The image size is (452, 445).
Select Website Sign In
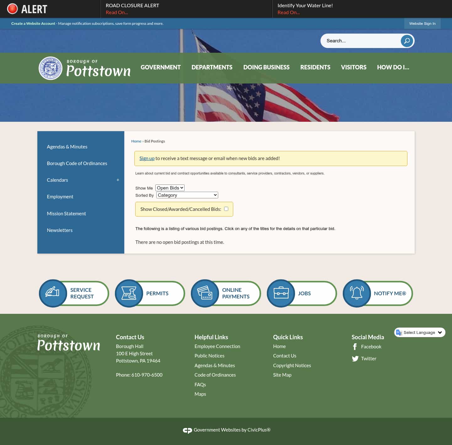point(422,23)
